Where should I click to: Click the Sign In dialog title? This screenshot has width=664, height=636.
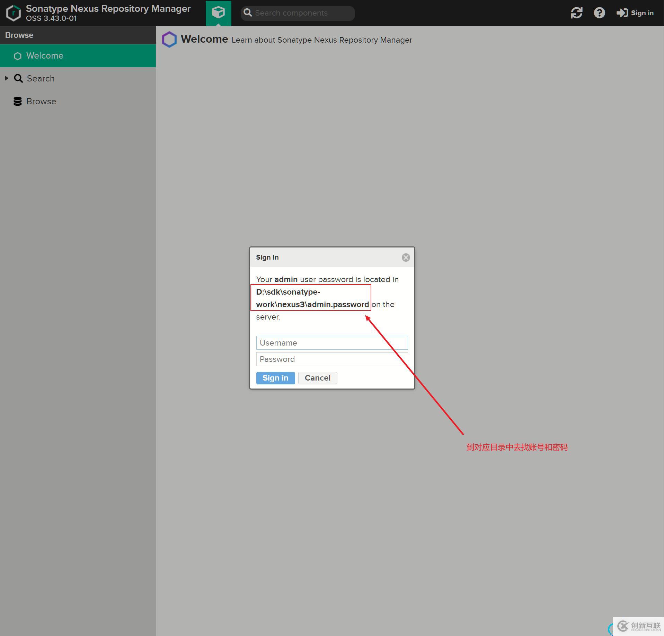pyautogui.click(x=267, y=258)
